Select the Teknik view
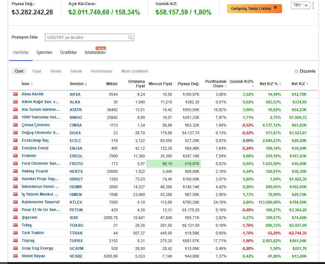The height and width of the screenshot is (264, 325). pyautogui.click(x=76, y=71)
